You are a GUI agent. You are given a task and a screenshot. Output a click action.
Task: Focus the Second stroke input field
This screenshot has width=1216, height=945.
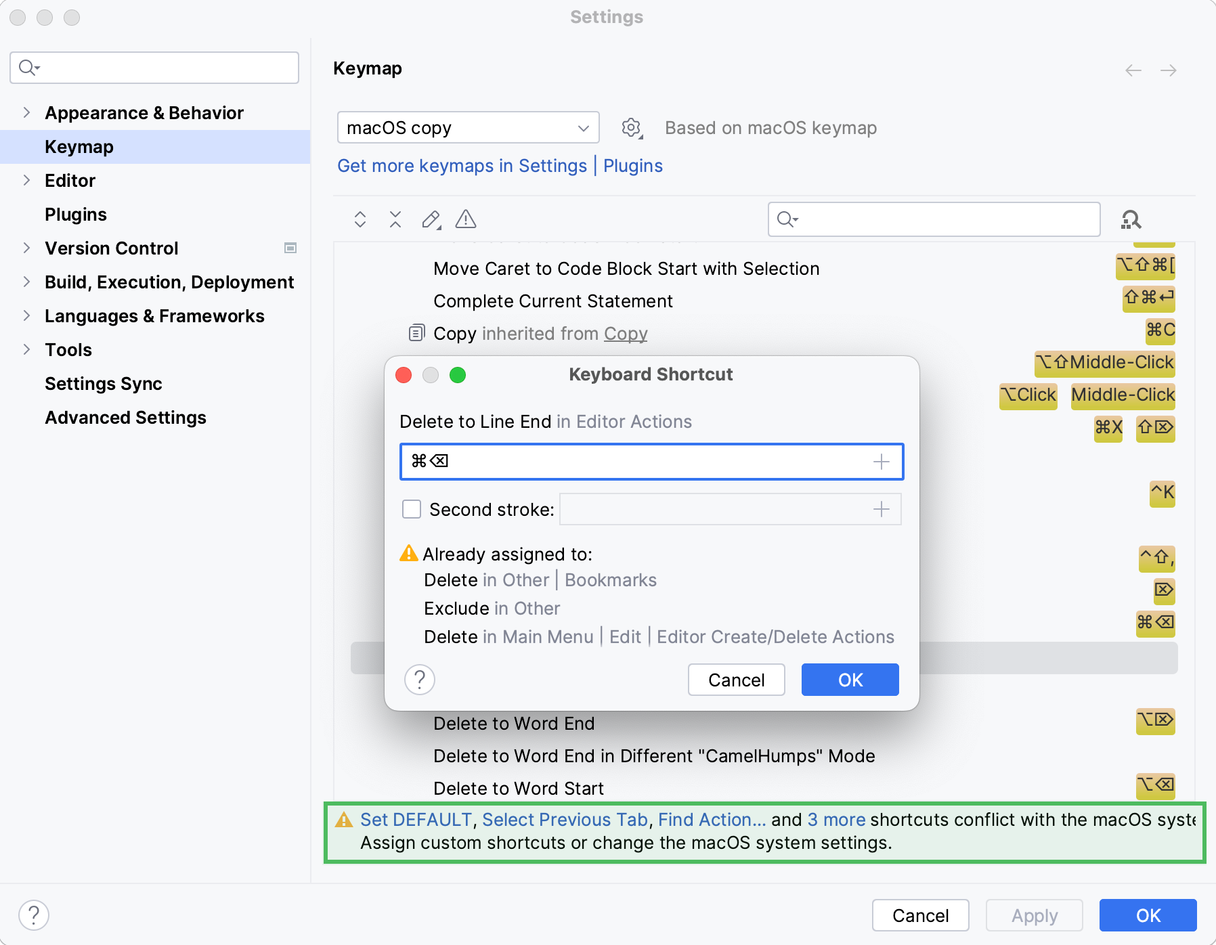click(x=730, y=509)
